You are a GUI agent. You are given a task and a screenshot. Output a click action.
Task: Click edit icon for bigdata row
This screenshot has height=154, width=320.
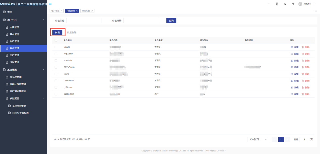click(292, 47)
